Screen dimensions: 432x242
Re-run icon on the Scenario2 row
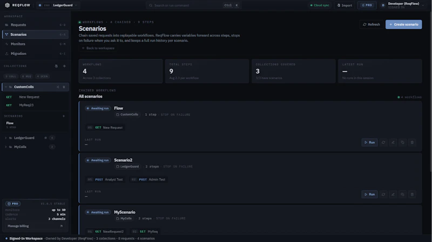(x=383, y=195)
